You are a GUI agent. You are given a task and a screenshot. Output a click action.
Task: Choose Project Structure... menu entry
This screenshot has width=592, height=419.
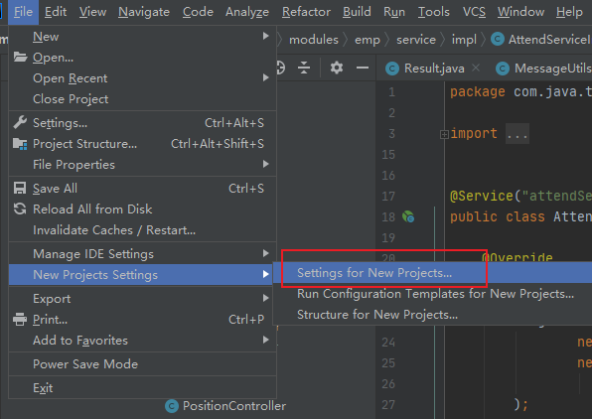(143, 144)
